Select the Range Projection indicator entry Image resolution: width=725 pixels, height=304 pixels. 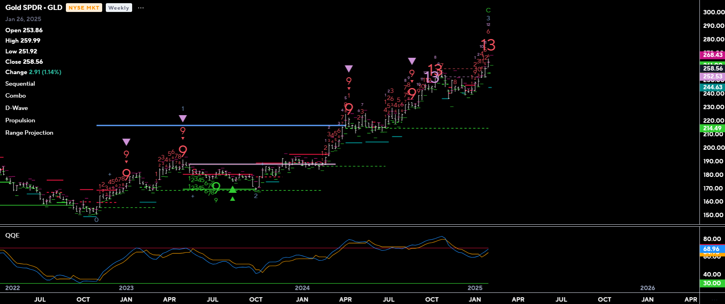pos(29,133)
